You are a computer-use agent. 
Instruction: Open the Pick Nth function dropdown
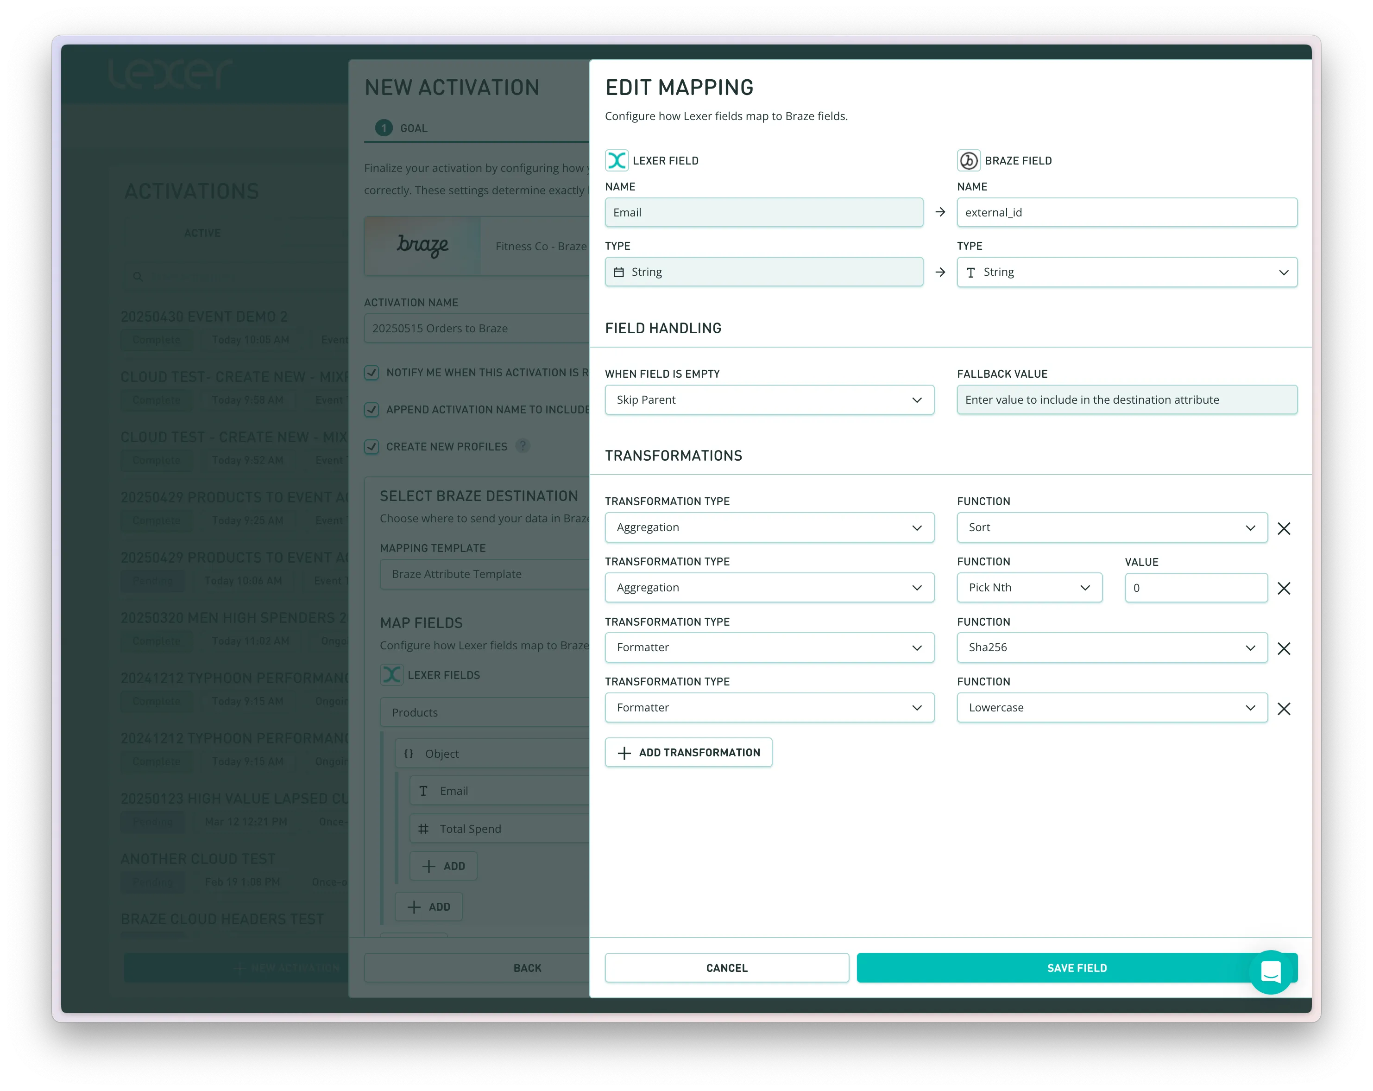[1029, 588]
